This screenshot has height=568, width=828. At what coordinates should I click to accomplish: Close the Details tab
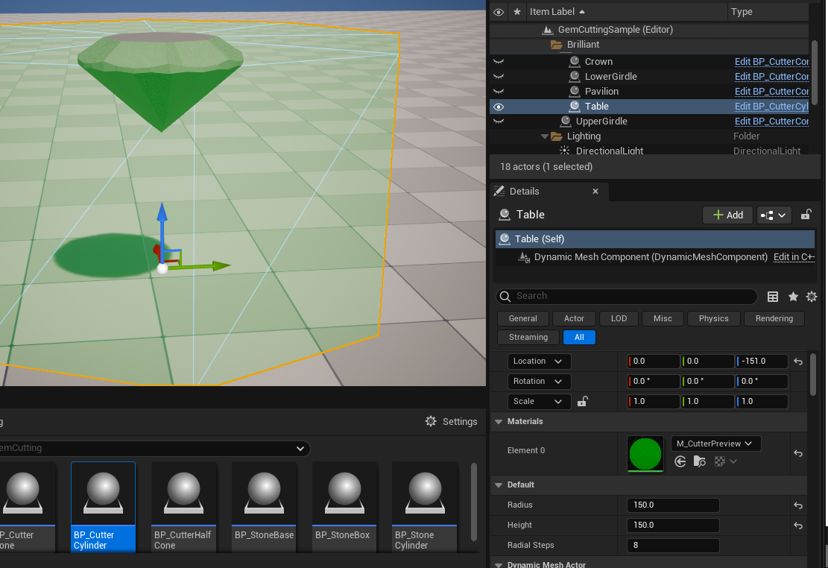coord(595,192)
